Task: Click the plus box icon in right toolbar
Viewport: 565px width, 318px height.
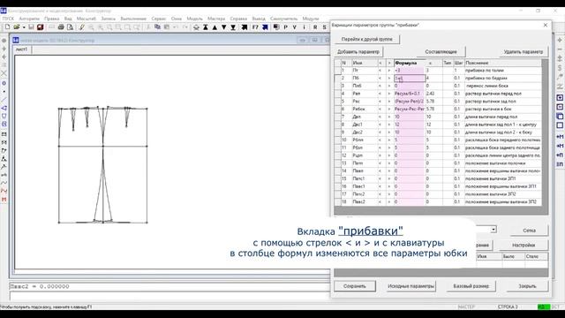Action: point(560,98)
